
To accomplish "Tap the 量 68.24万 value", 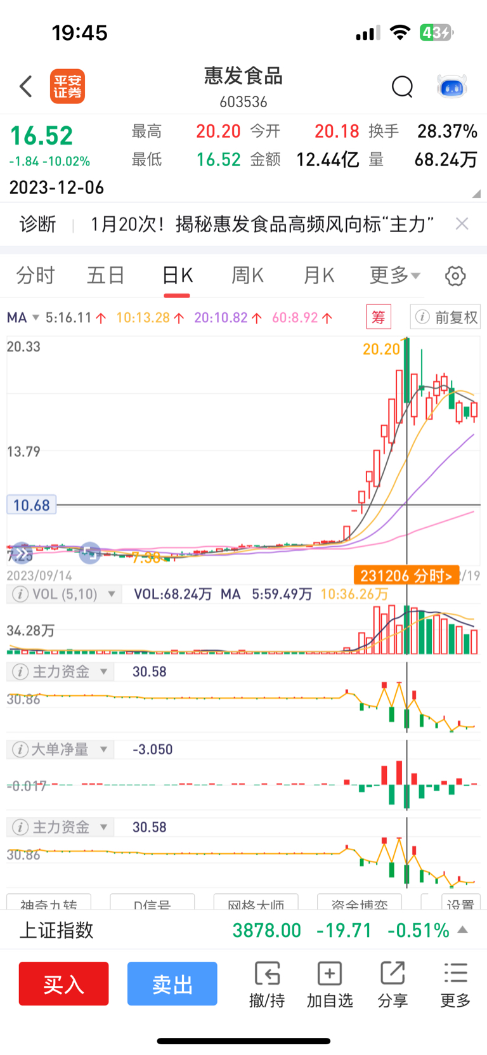I will coord(446,159).
